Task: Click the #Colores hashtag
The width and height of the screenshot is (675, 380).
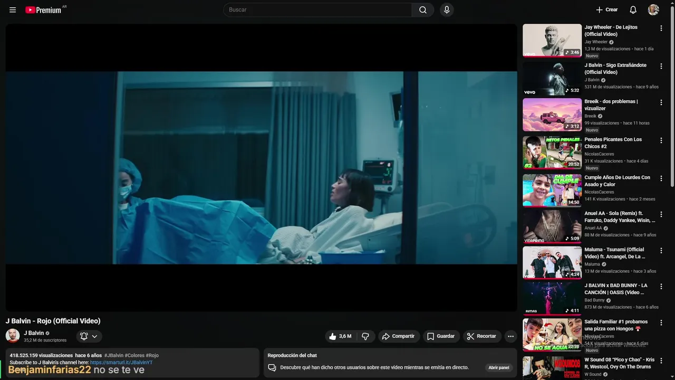Action: click(134, 356)
